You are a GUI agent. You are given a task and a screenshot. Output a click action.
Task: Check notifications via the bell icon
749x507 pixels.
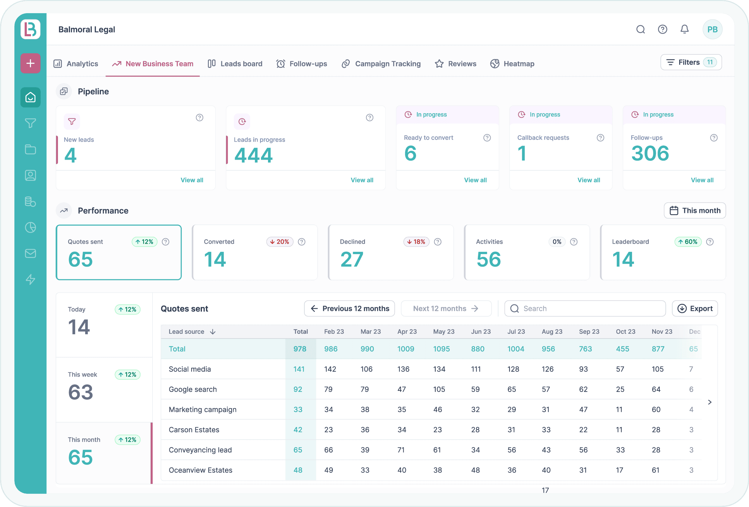coord(685,29)
